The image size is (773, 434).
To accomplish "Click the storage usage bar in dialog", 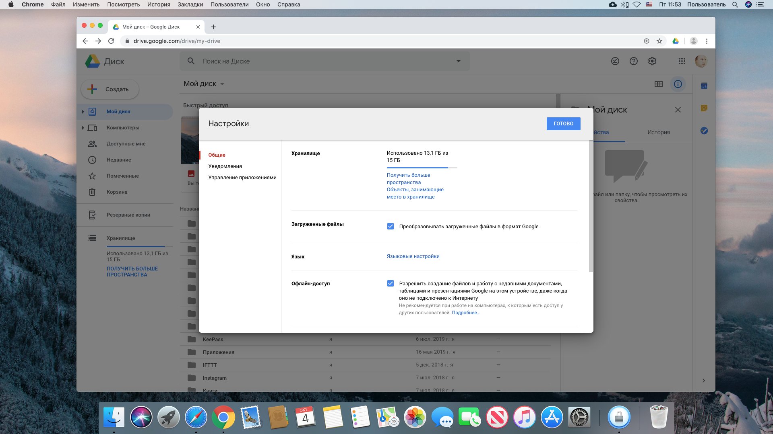I will point(422,168).
